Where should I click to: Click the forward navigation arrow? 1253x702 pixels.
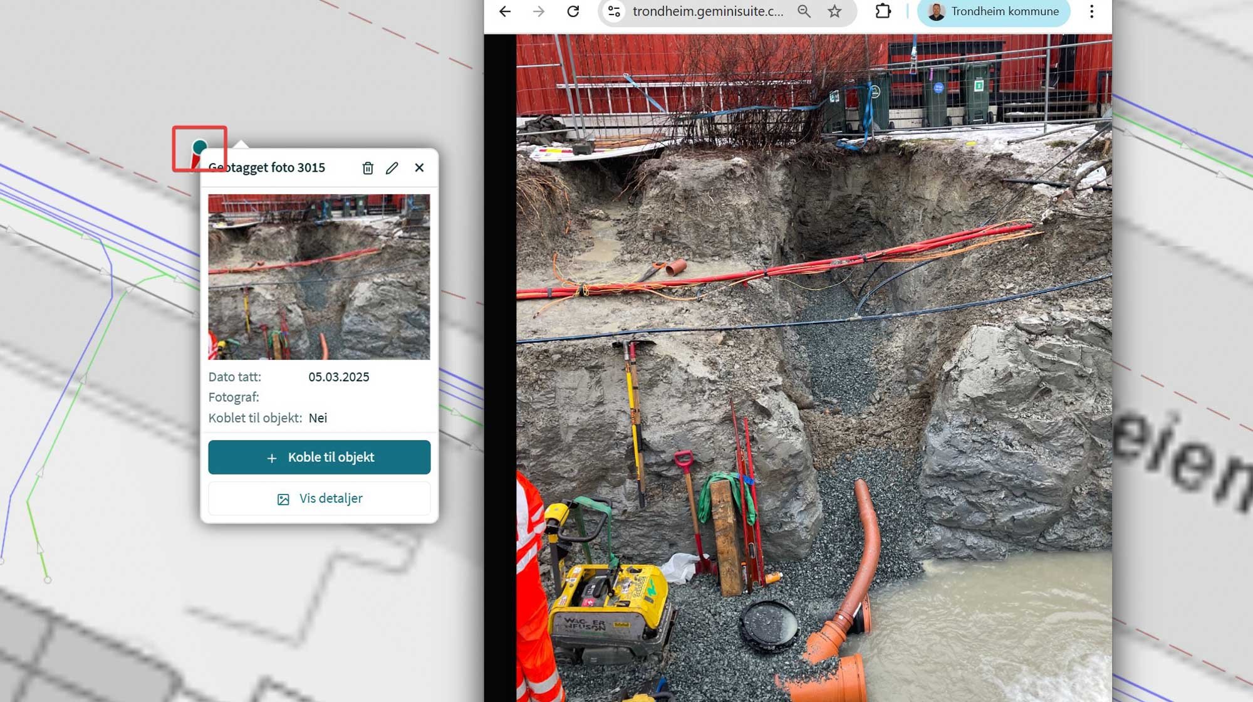point(538,11)
